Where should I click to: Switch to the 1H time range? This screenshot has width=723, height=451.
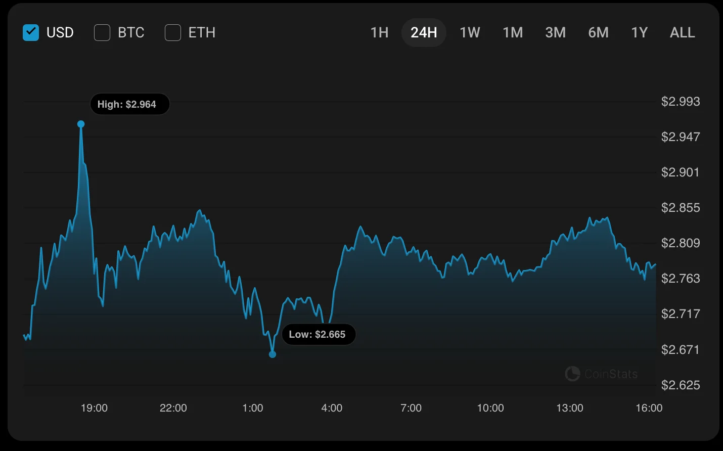379,33
